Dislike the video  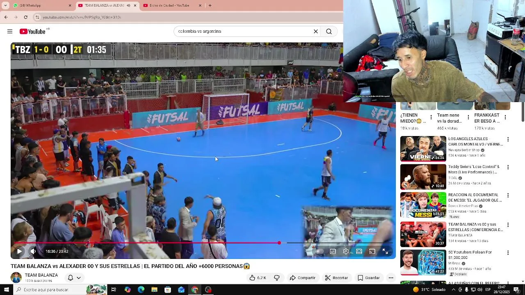click(x=277, y=278)
